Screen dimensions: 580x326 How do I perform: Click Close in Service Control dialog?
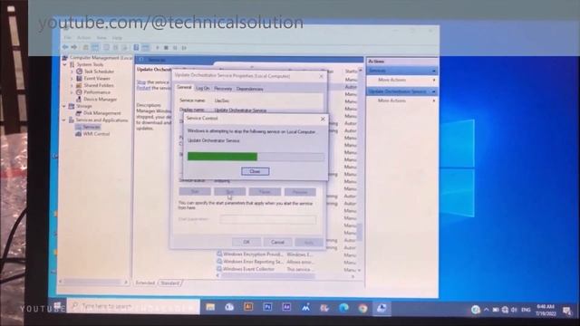pos(256,171)
